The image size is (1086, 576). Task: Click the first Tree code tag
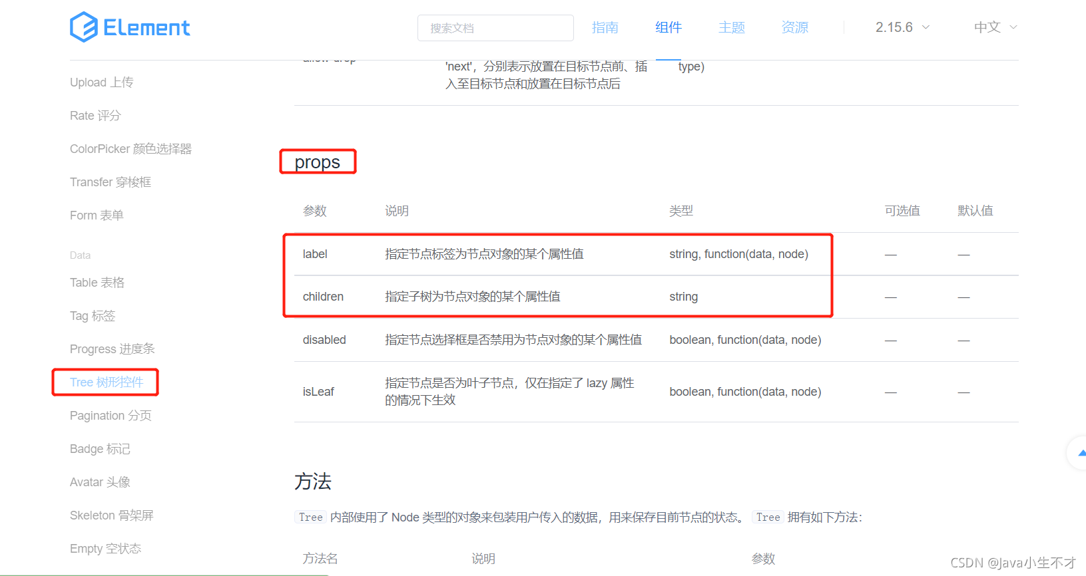pyautogui.click(x=310, y=517)
